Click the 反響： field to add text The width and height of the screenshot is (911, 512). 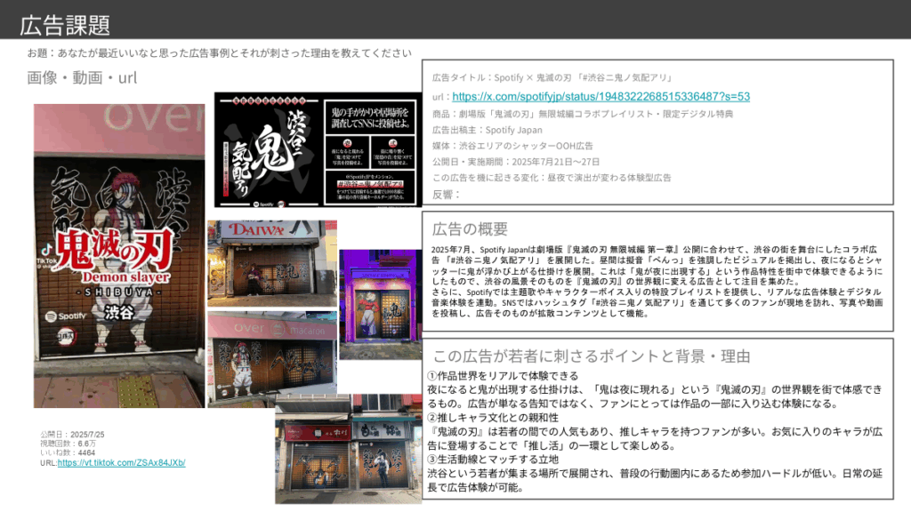pos(449,194)
